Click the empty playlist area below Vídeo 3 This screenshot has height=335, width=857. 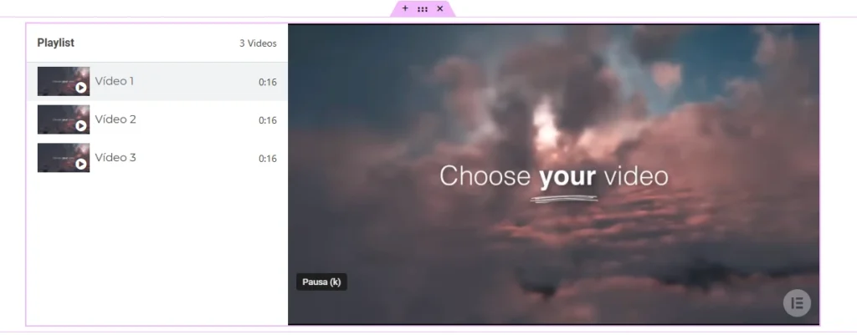157,251
